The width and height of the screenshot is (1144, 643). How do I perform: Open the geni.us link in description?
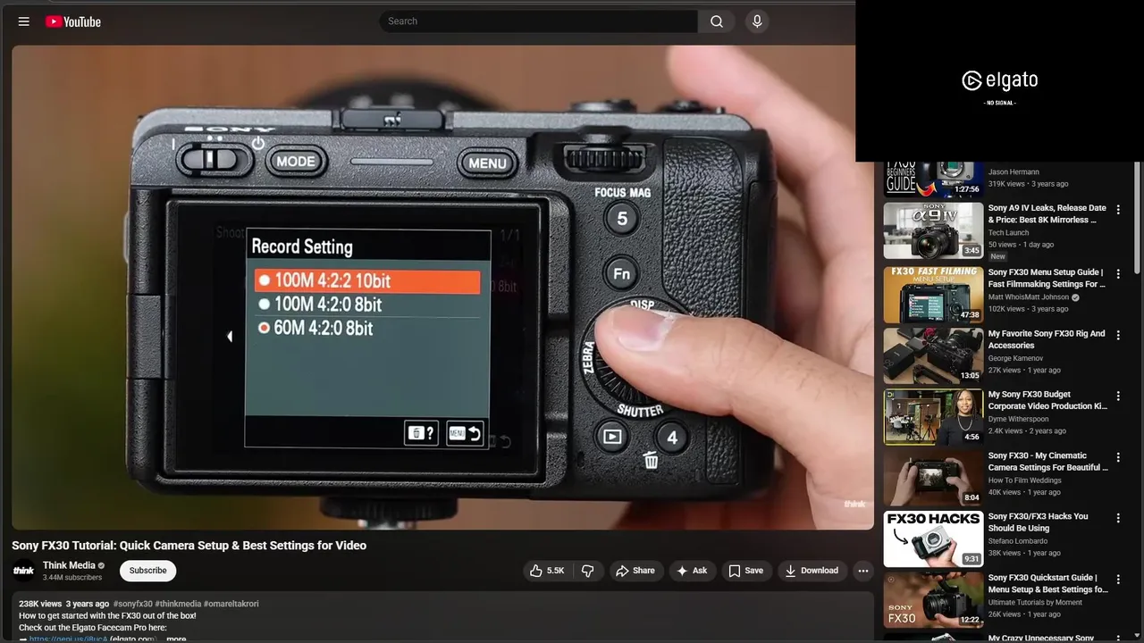point(68,639)
